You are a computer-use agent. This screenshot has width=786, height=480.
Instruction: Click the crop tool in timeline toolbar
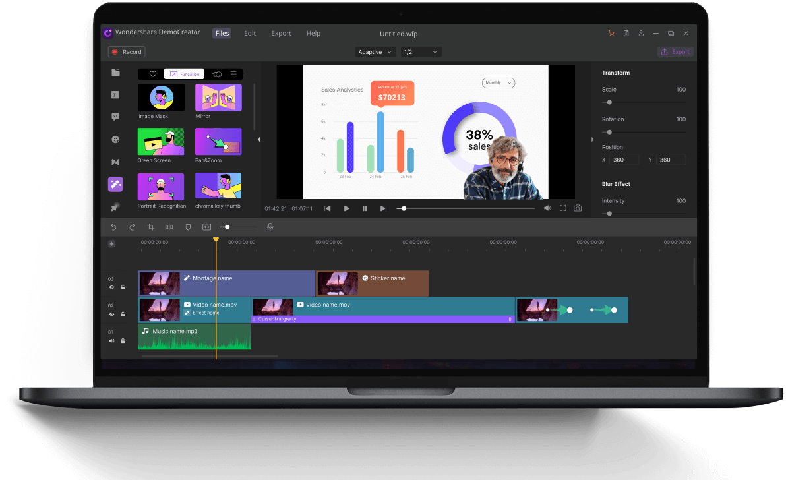(151, 227)
